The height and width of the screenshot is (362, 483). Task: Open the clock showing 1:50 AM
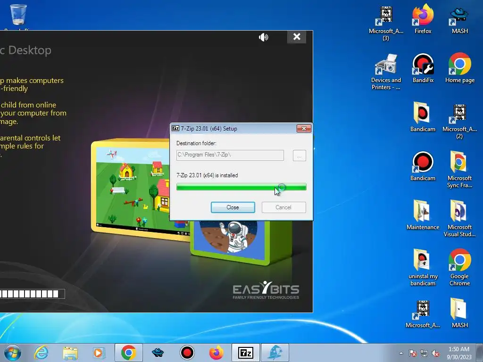459,353
